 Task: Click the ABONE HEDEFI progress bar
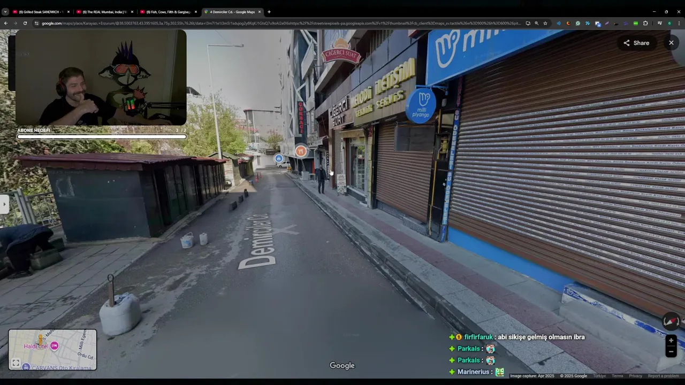pos(102,137)
